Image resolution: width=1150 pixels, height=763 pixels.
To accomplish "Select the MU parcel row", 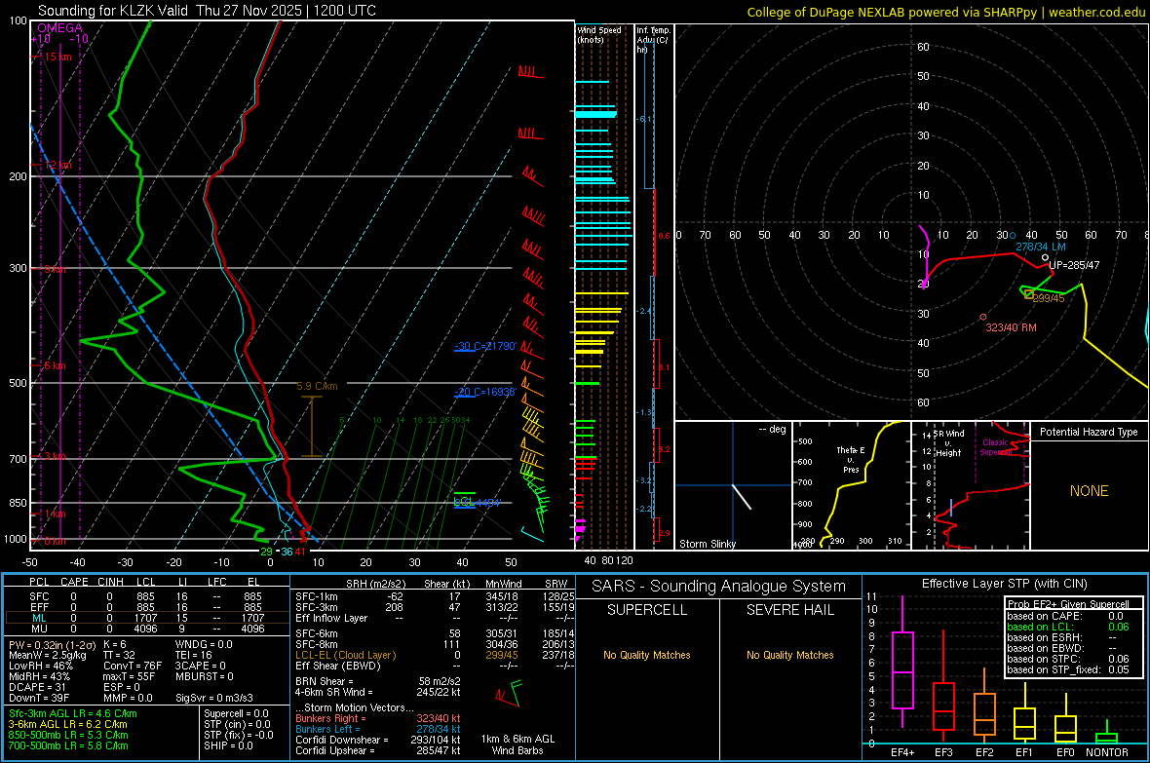I will (147, 629).
